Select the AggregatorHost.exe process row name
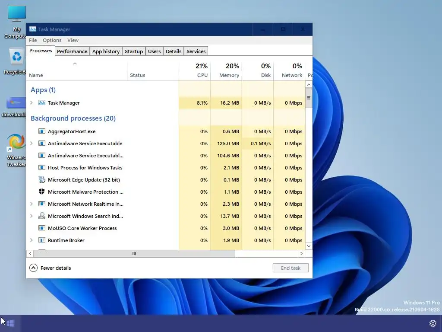Image resolution: width=442 pixels, height=332 pixels. [x=72, y=131]
